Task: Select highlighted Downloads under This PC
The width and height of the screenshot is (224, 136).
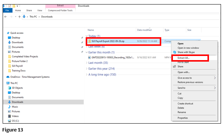Action: tap(44, 102)
